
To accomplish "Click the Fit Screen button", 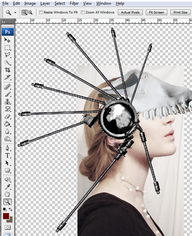I will [157, 12].
